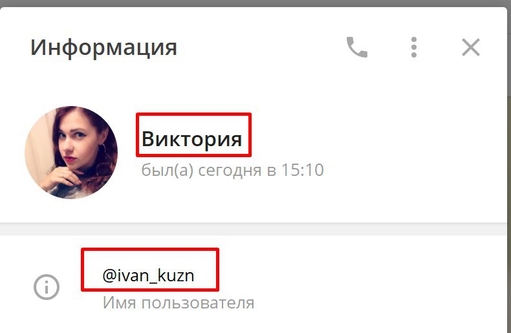Open the three-dot more options menu

(414, 47)
